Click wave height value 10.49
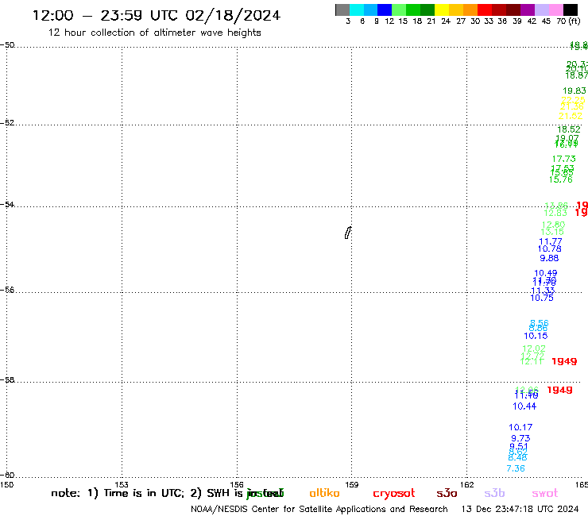588x516 pixels. point(545,274)
